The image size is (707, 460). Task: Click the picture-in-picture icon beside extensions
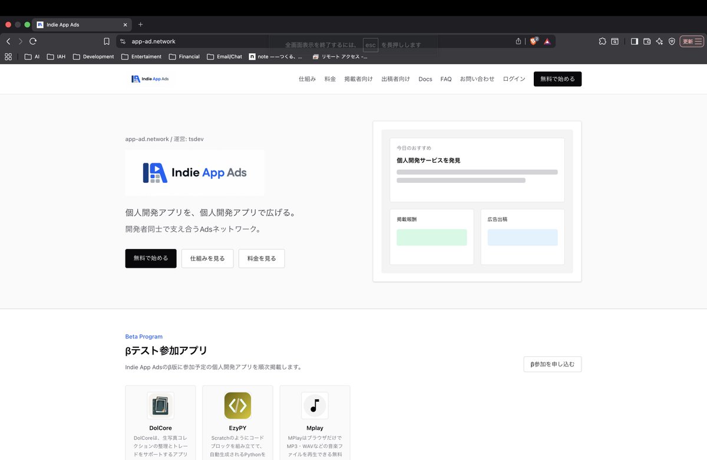[x=615, y=41]
